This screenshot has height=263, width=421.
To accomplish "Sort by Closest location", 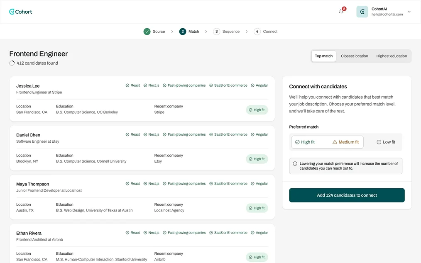I will 355,56.
